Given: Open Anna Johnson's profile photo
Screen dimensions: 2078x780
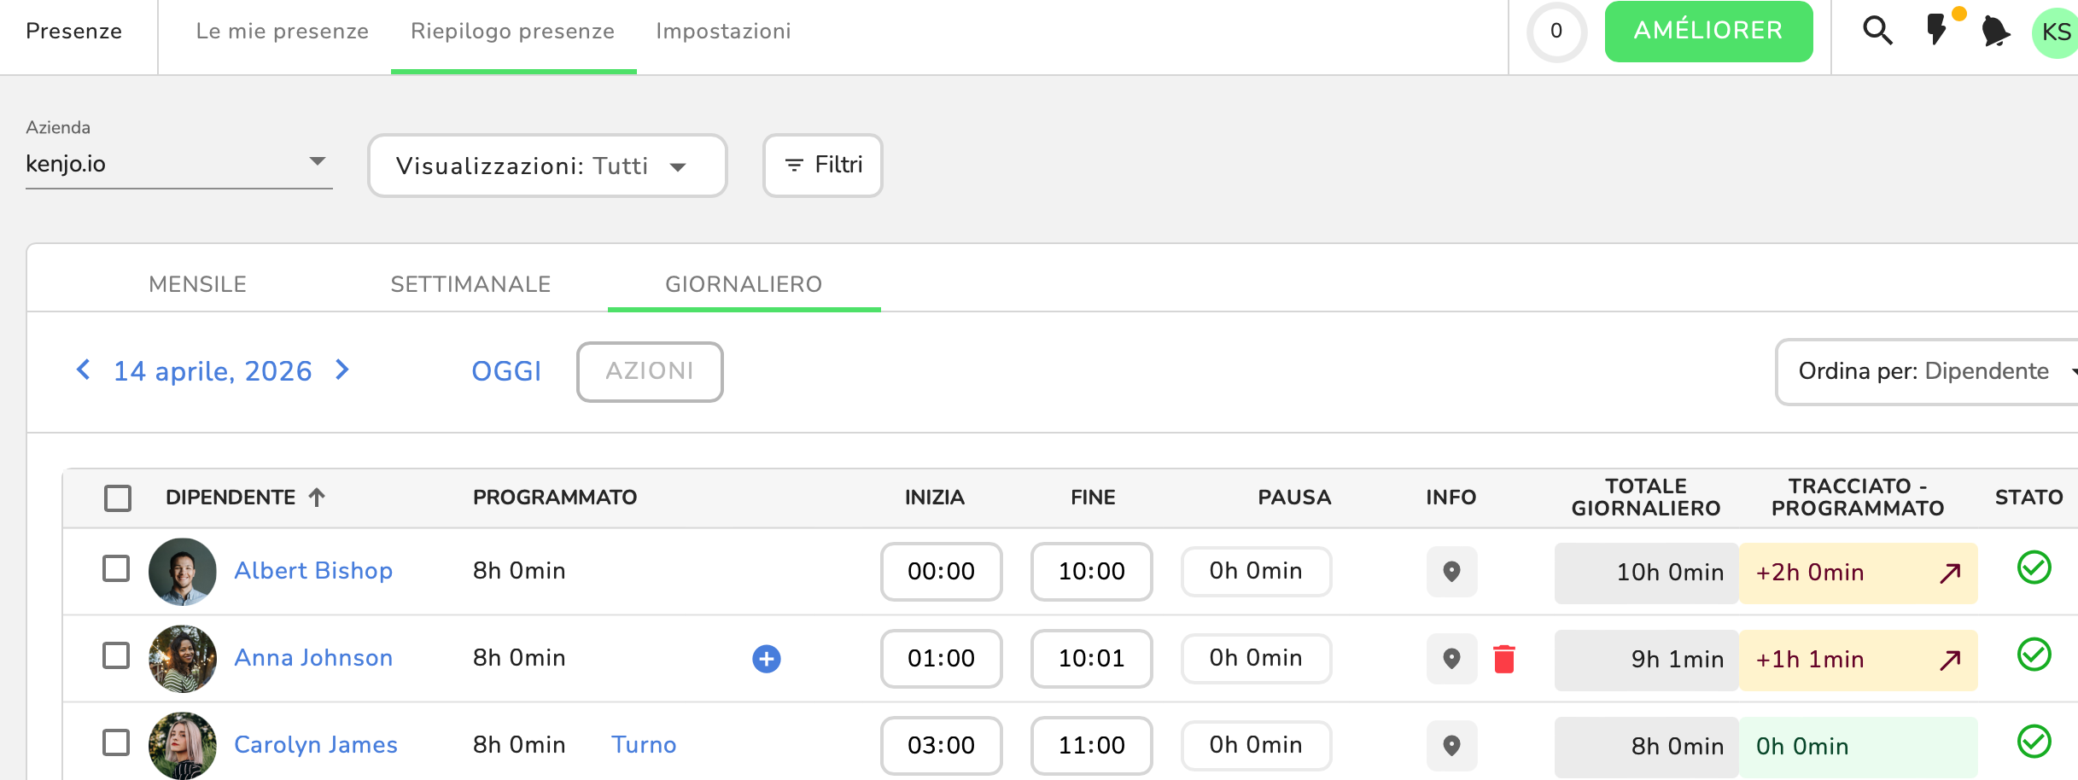Looking at the screenshot, I should (x=183, y=658).
